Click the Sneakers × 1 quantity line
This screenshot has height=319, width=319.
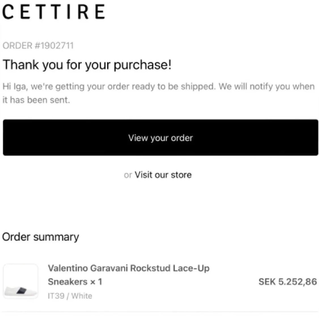[x=75, y=282]
